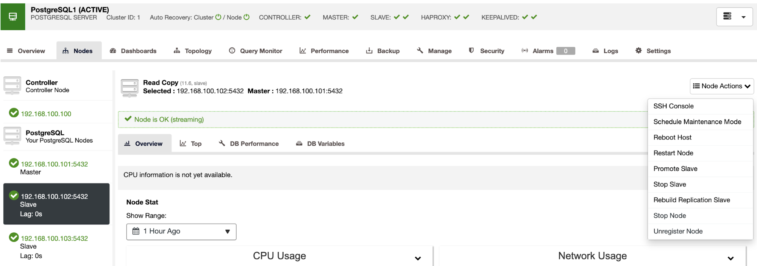
Task: Select controller node 192.168.100.100
Action: coord(46,114)
